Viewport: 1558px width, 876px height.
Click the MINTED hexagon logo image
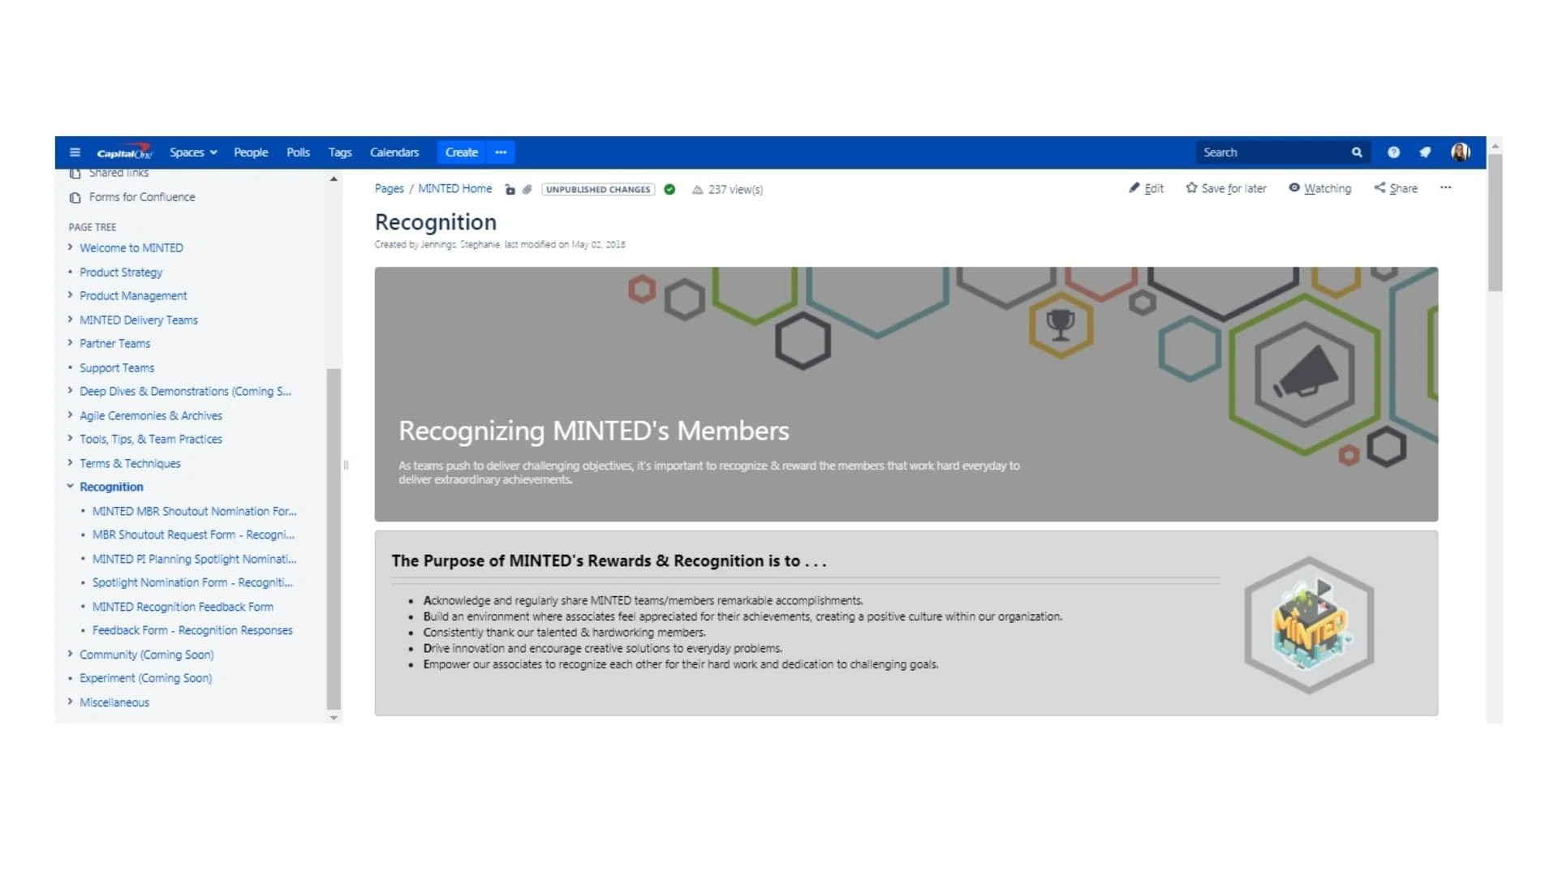click(x=1309, y=625)
